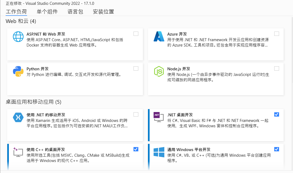Check the Azure 开发 workload checkbox
This screenshot has height=173, width=293.
tap(277, 34)
